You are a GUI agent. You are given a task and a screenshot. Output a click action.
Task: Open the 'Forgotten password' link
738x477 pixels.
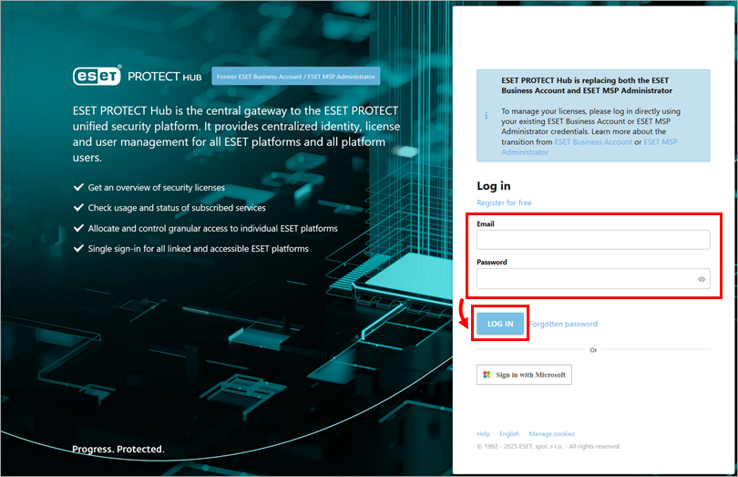pos(563,324)
